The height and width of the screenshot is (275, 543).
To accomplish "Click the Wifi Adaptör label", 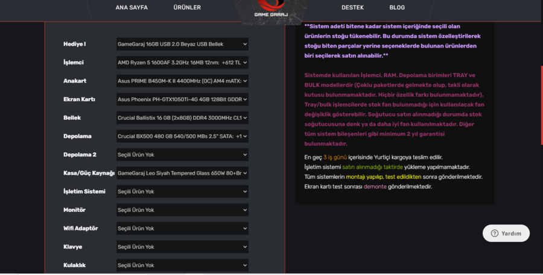I will [x=80, y=228].
